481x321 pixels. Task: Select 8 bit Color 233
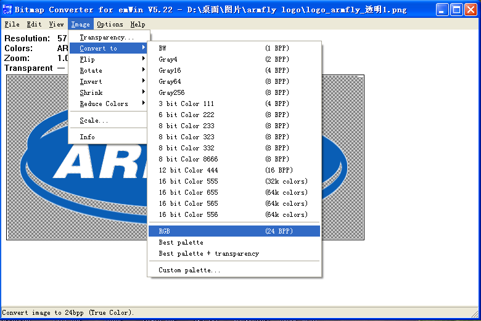tap(234, 126)
